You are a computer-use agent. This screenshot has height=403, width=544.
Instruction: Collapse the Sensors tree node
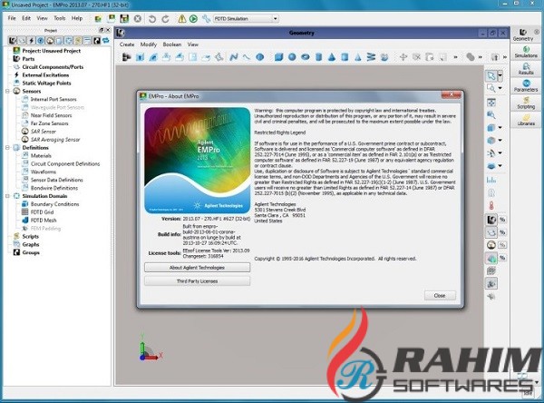tap(7, 91)
